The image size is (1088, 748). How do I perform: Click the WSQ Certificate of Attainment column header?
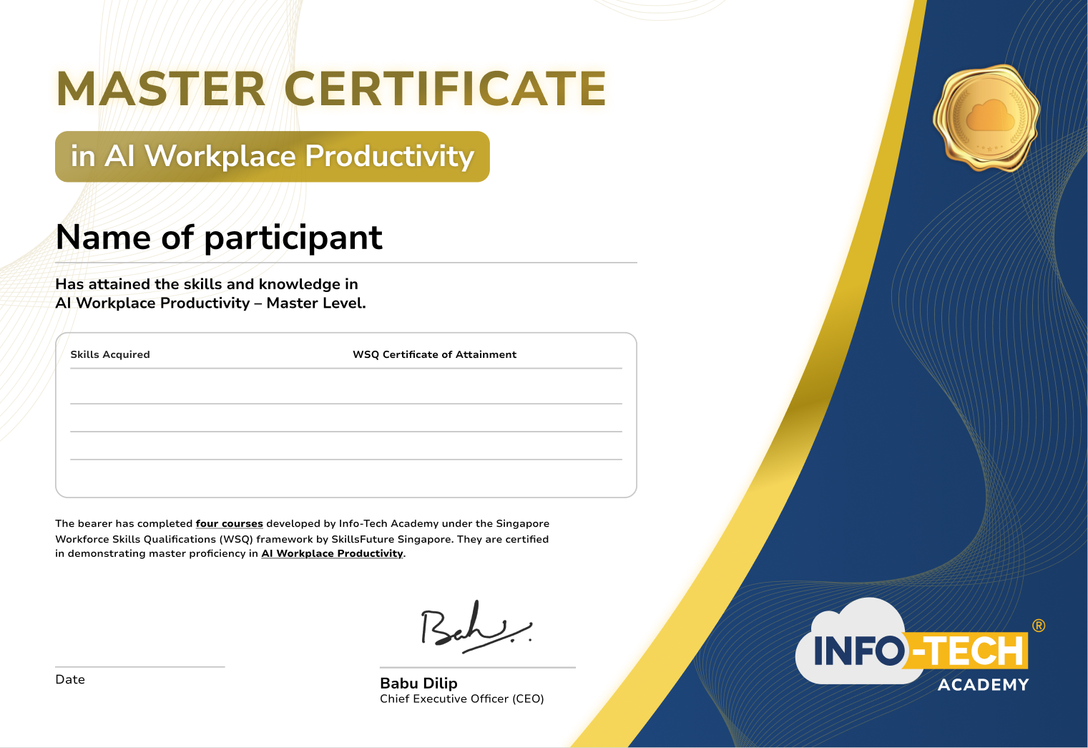coord(434,354)
